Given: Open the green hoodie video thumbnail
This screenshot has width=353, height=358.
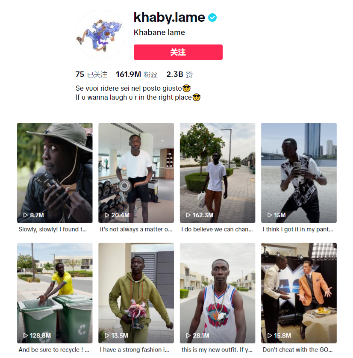Looking at the screenshot, I should (x=136, y=293).
